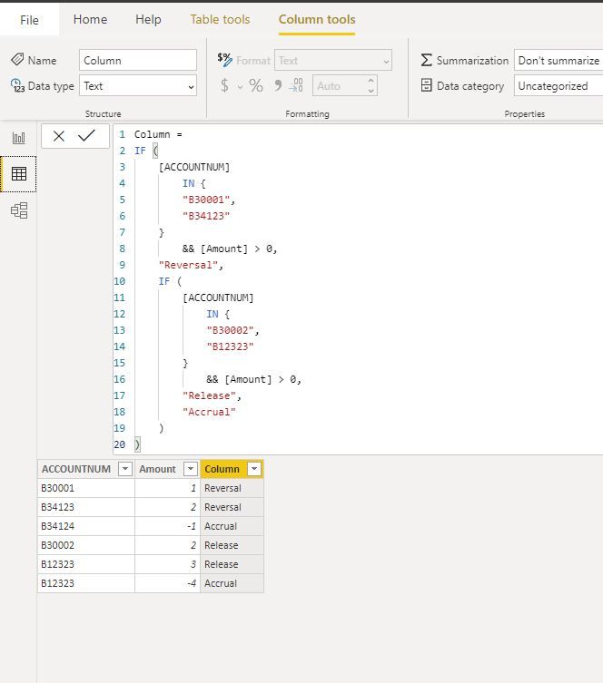Select the Column tools tab
Viewport: 603px width, 683px height.
click(x=317, y=19)
